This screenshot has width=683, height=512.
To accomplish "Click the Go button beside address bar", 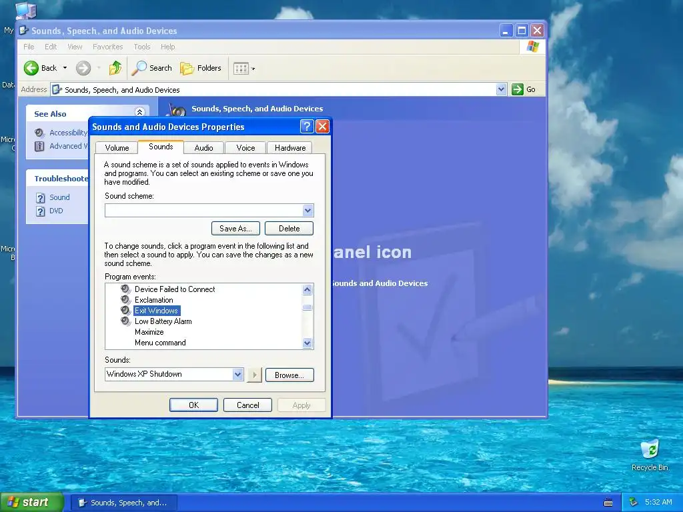I will (x=523, y=89).
